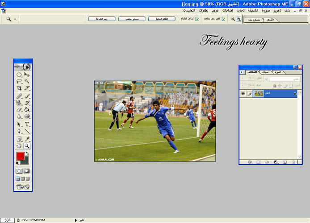Open the Layers palette flyout menu arrow
This screenshot has height=223, width=310.
coord(242,72)
